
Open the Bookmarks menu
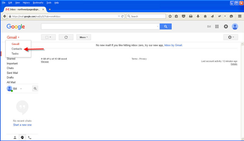pos(38,3)
